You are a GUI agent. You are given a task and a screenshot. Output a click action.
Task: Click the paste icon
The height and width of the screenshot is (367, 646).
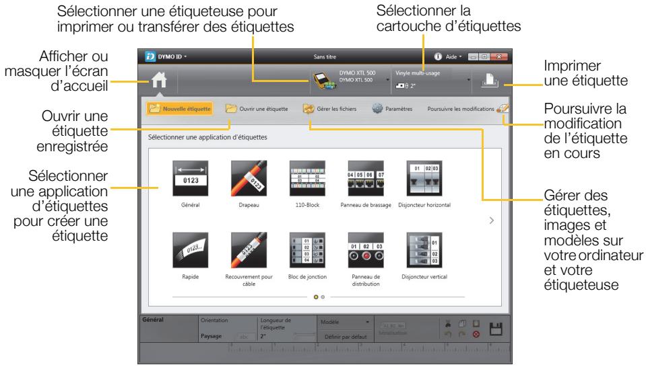point(476,324)
